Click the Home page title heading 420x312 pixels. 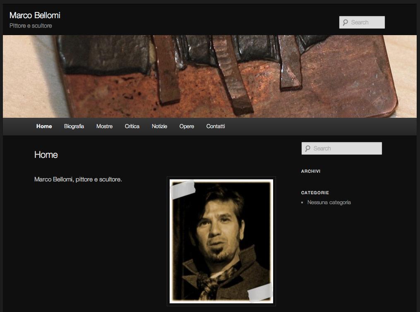point(46,155)
